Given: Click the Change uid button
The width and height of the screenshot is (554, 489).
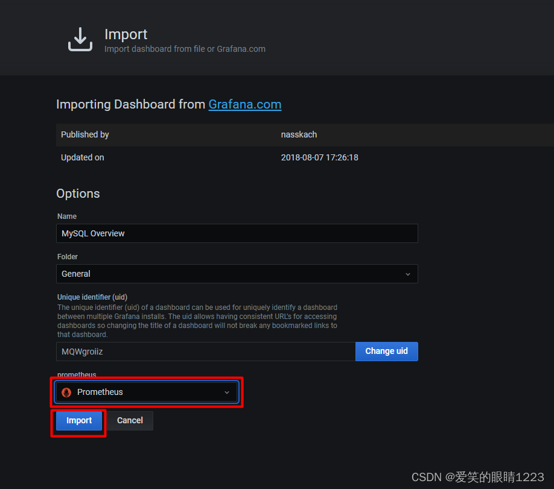Looking at the screenshot, I should pyautogui.click(x=386, y=352).
